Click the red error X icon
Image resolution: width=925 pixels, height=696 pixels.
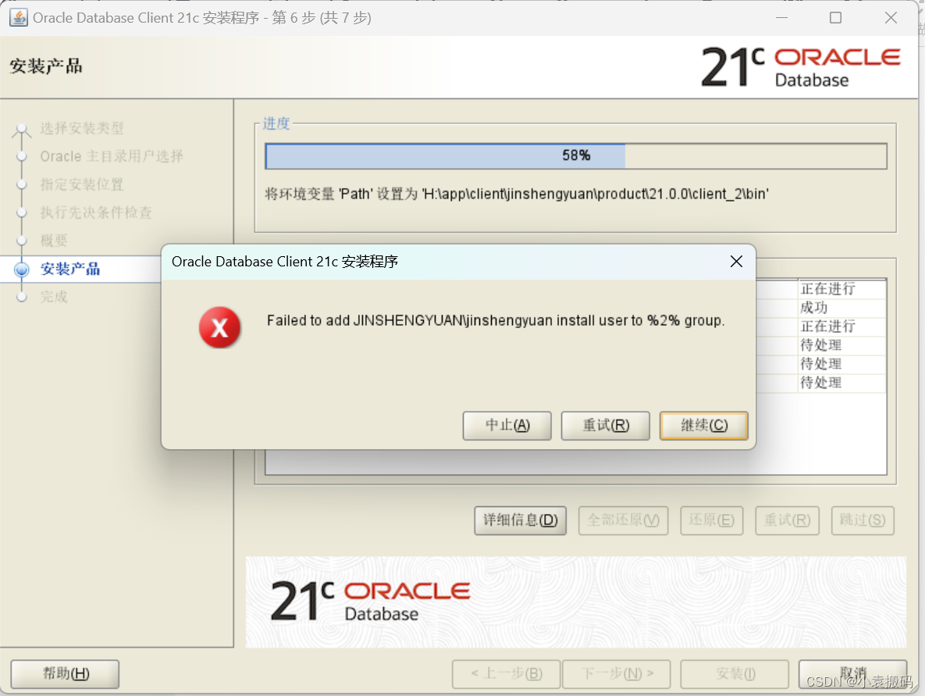[x=219, y=327]
